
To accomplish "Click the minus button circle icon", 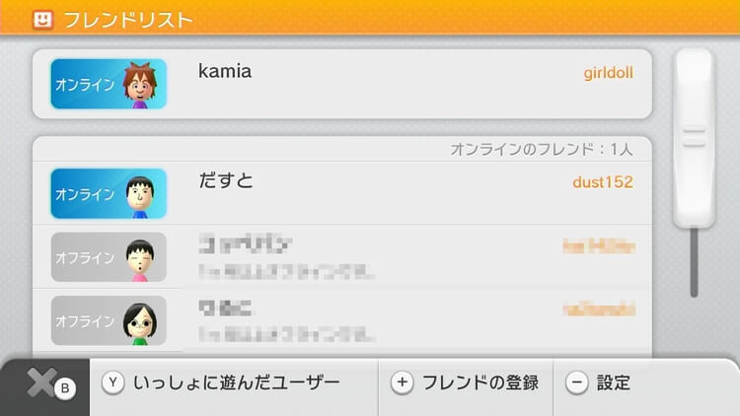I will 577,383.
